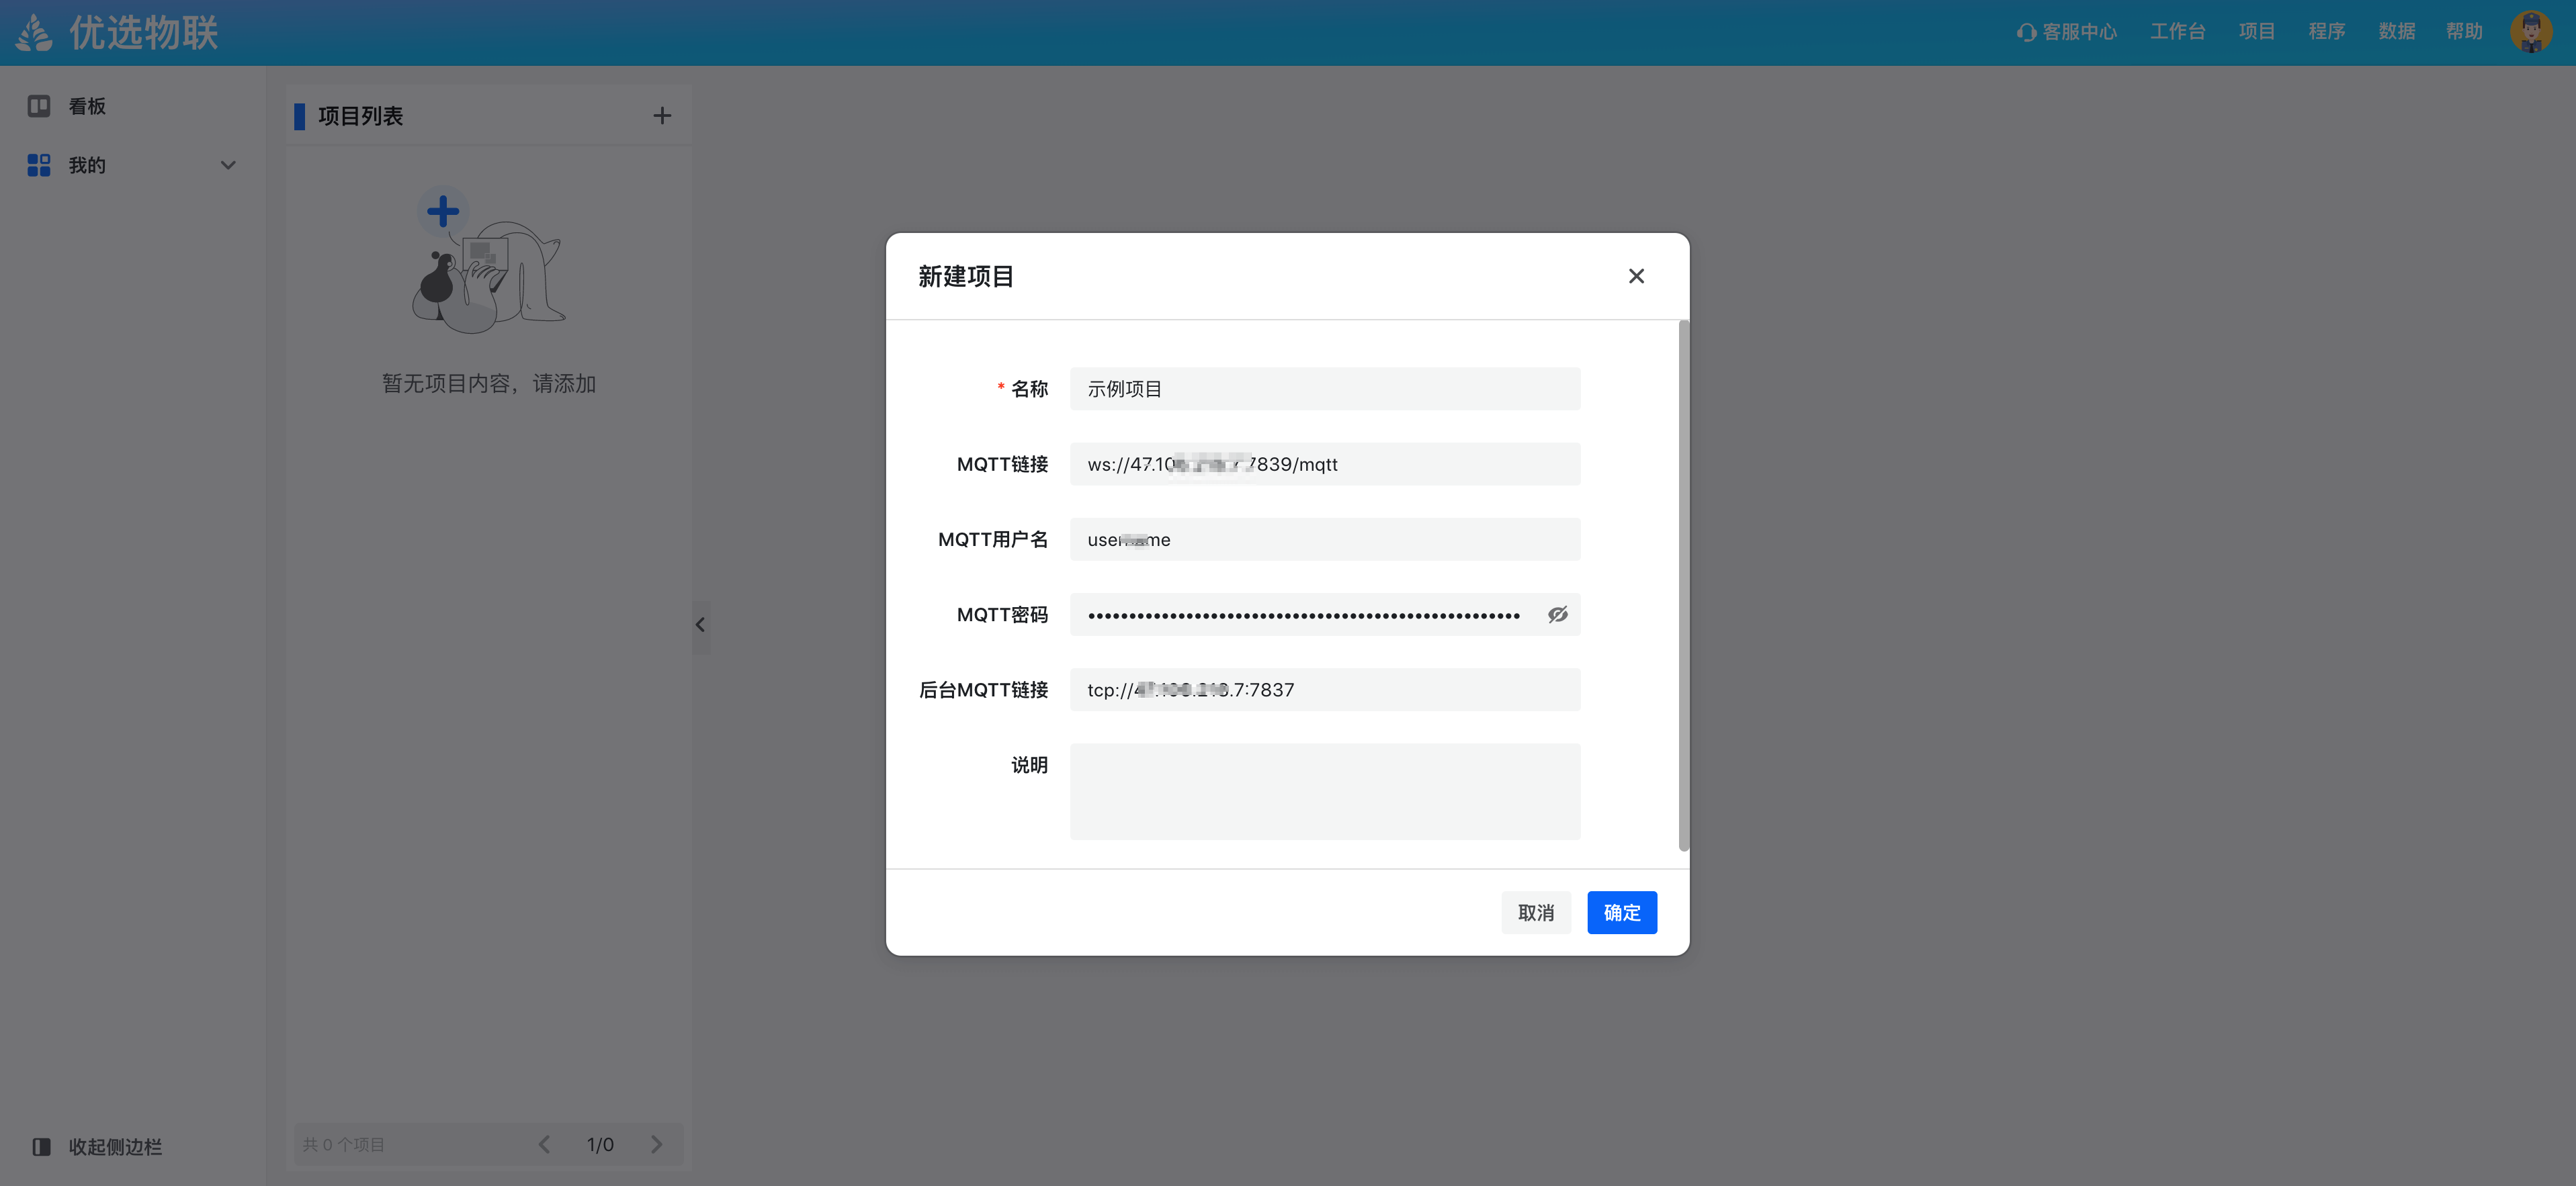
Task: Click the MQTT用户名 input field
Action: (1325, 539)
